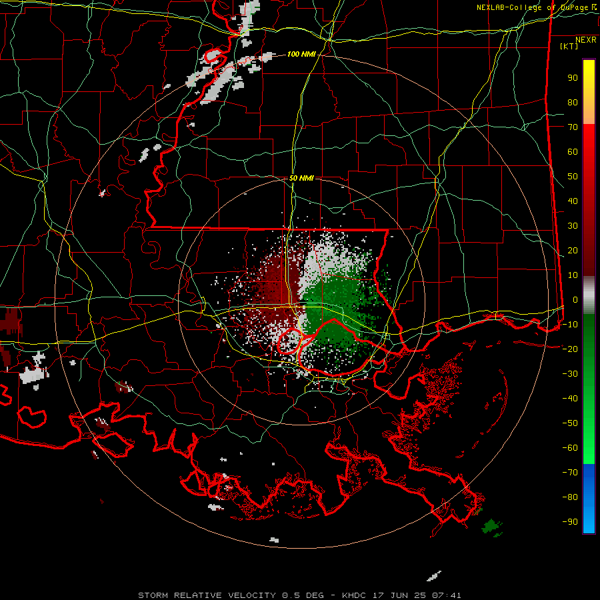Click the "-30" scale value
Viewport: 600px width, 600px height.
(x=570, y=374)
